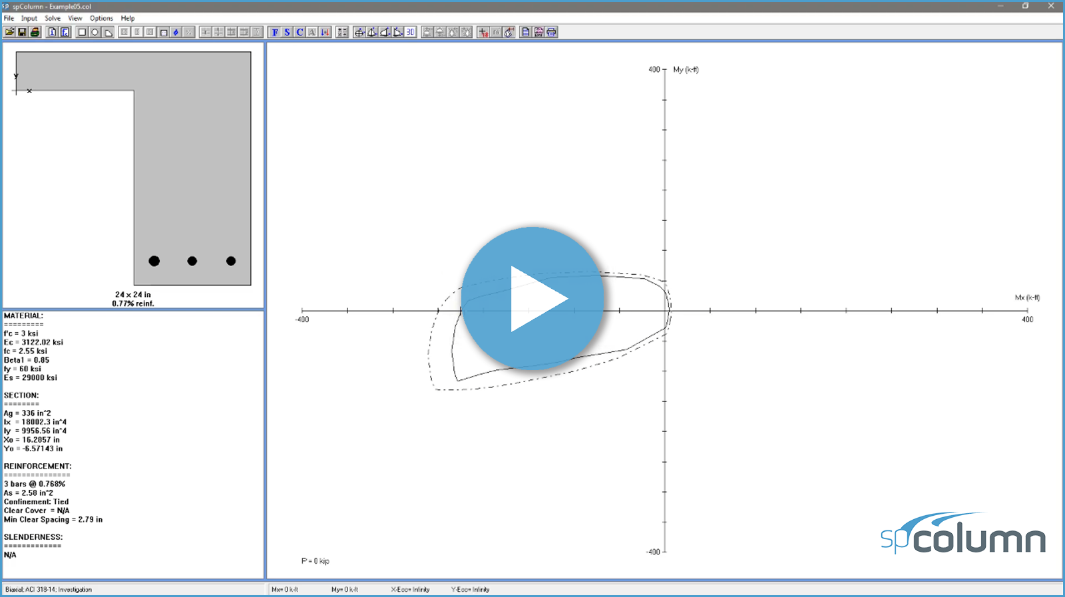The width and height of the screenshot is (1065, 597).
Task: Click the 'My (k-ft)' axis label
Action: [x=686, y=69]
